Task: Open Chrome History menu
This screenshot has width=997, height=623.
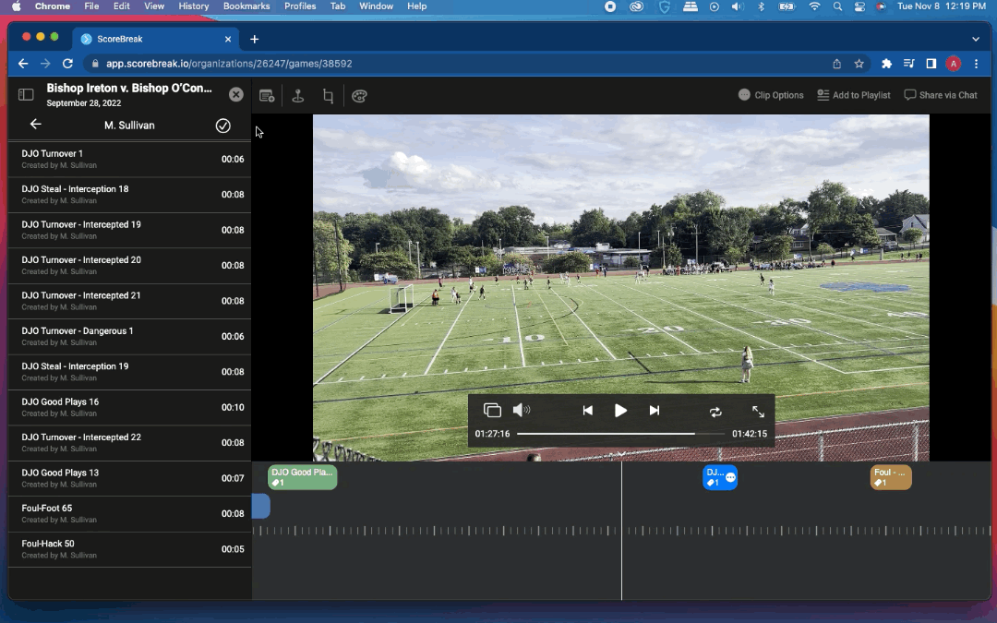Action: (193, 6)
